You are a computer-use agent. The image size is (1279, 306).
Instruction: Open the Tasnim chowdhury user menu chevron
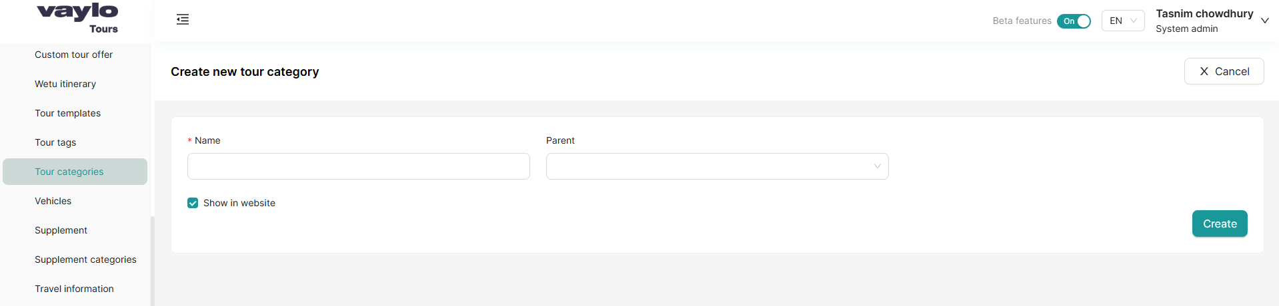1264,21
